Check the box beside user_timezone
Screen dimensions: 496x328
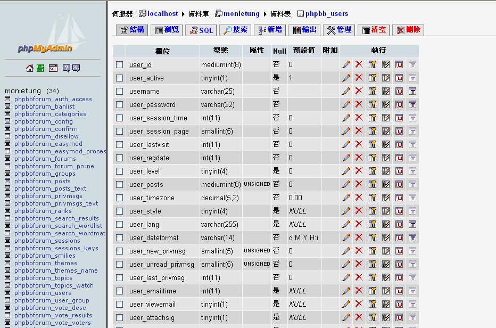(x=120, y=198)
